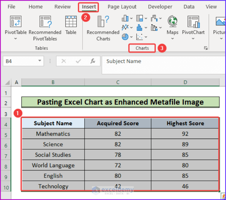Expand statistic chart dropdown arrow
This screenshot has width=226, height=200.
coord(146,27)
